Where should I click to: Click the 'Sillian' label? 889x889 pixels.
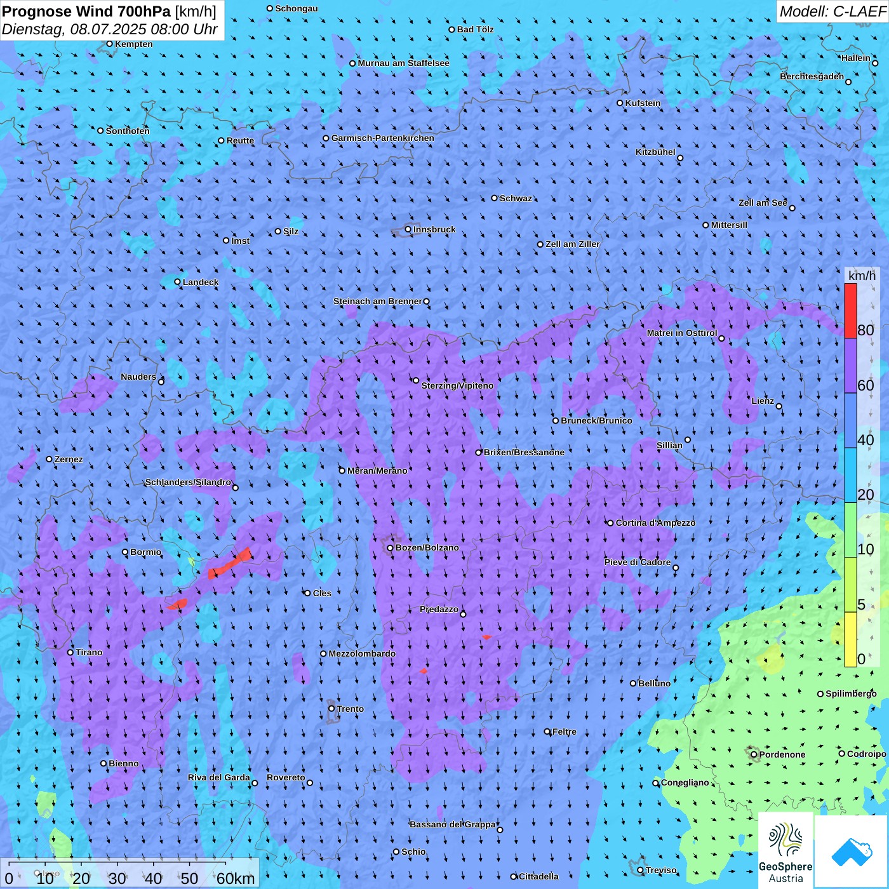point(669,445)
